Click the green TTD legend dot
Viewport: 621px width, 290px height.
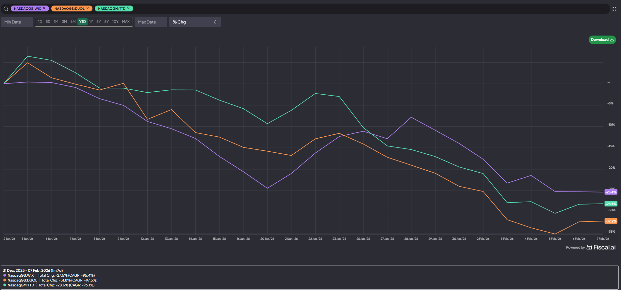tap(5, 285)
